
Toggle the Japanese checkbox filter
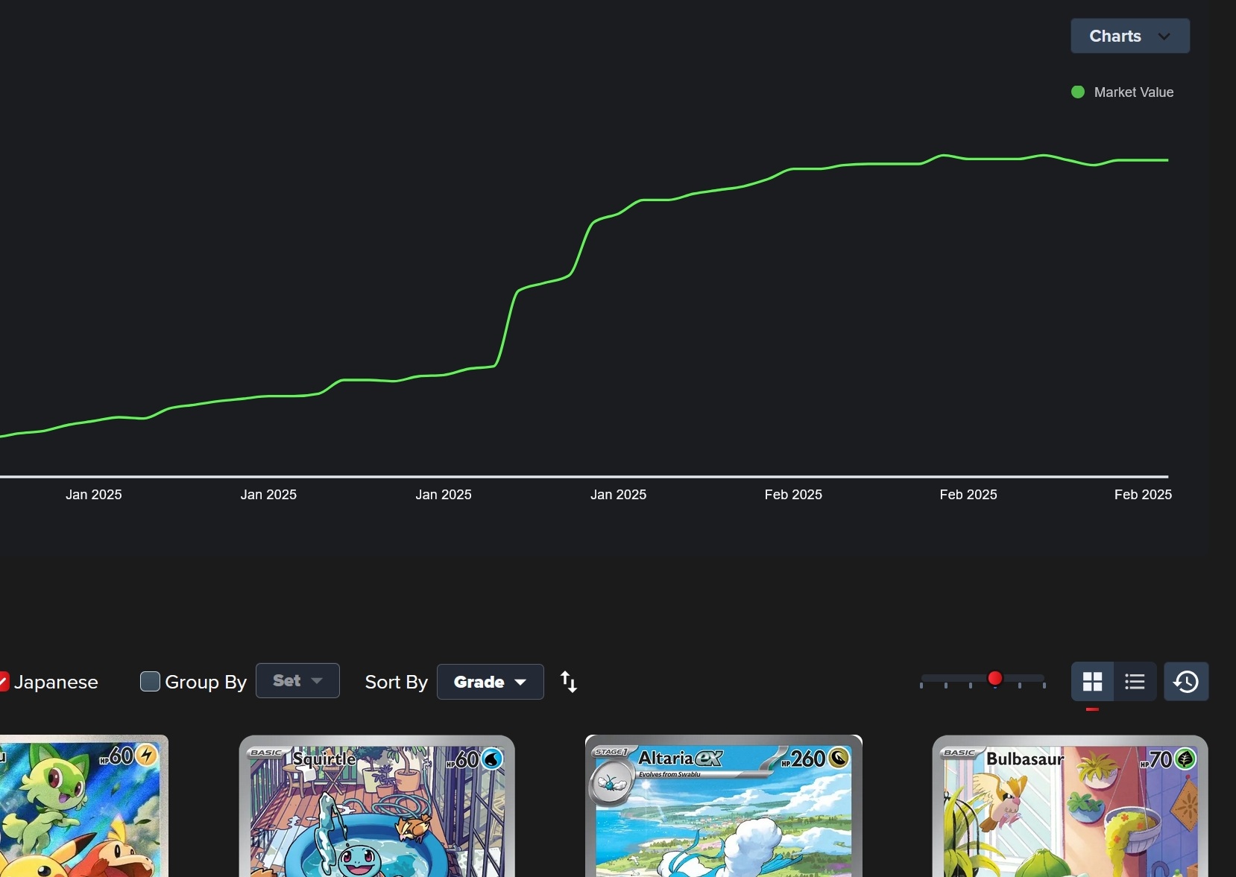click(x=4, y=682)
